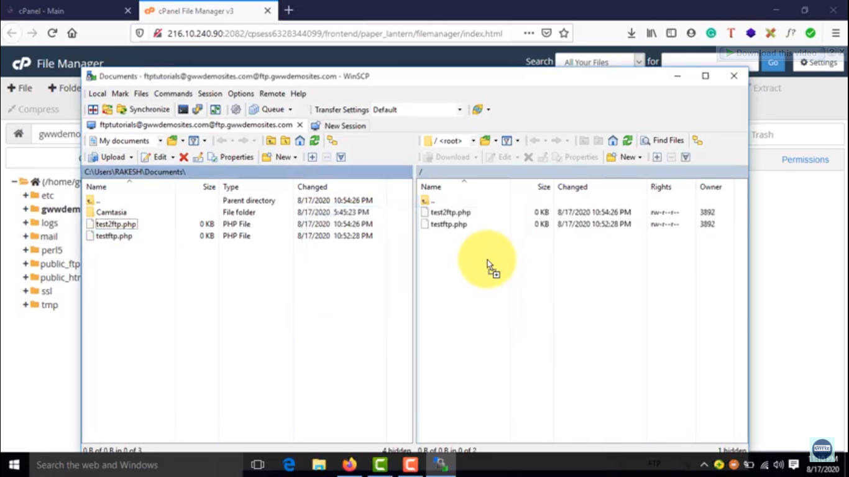The height and width of the screenshot is (477, 849).
Task: Go to local home directory icon
Action: (x=300, y=141)
